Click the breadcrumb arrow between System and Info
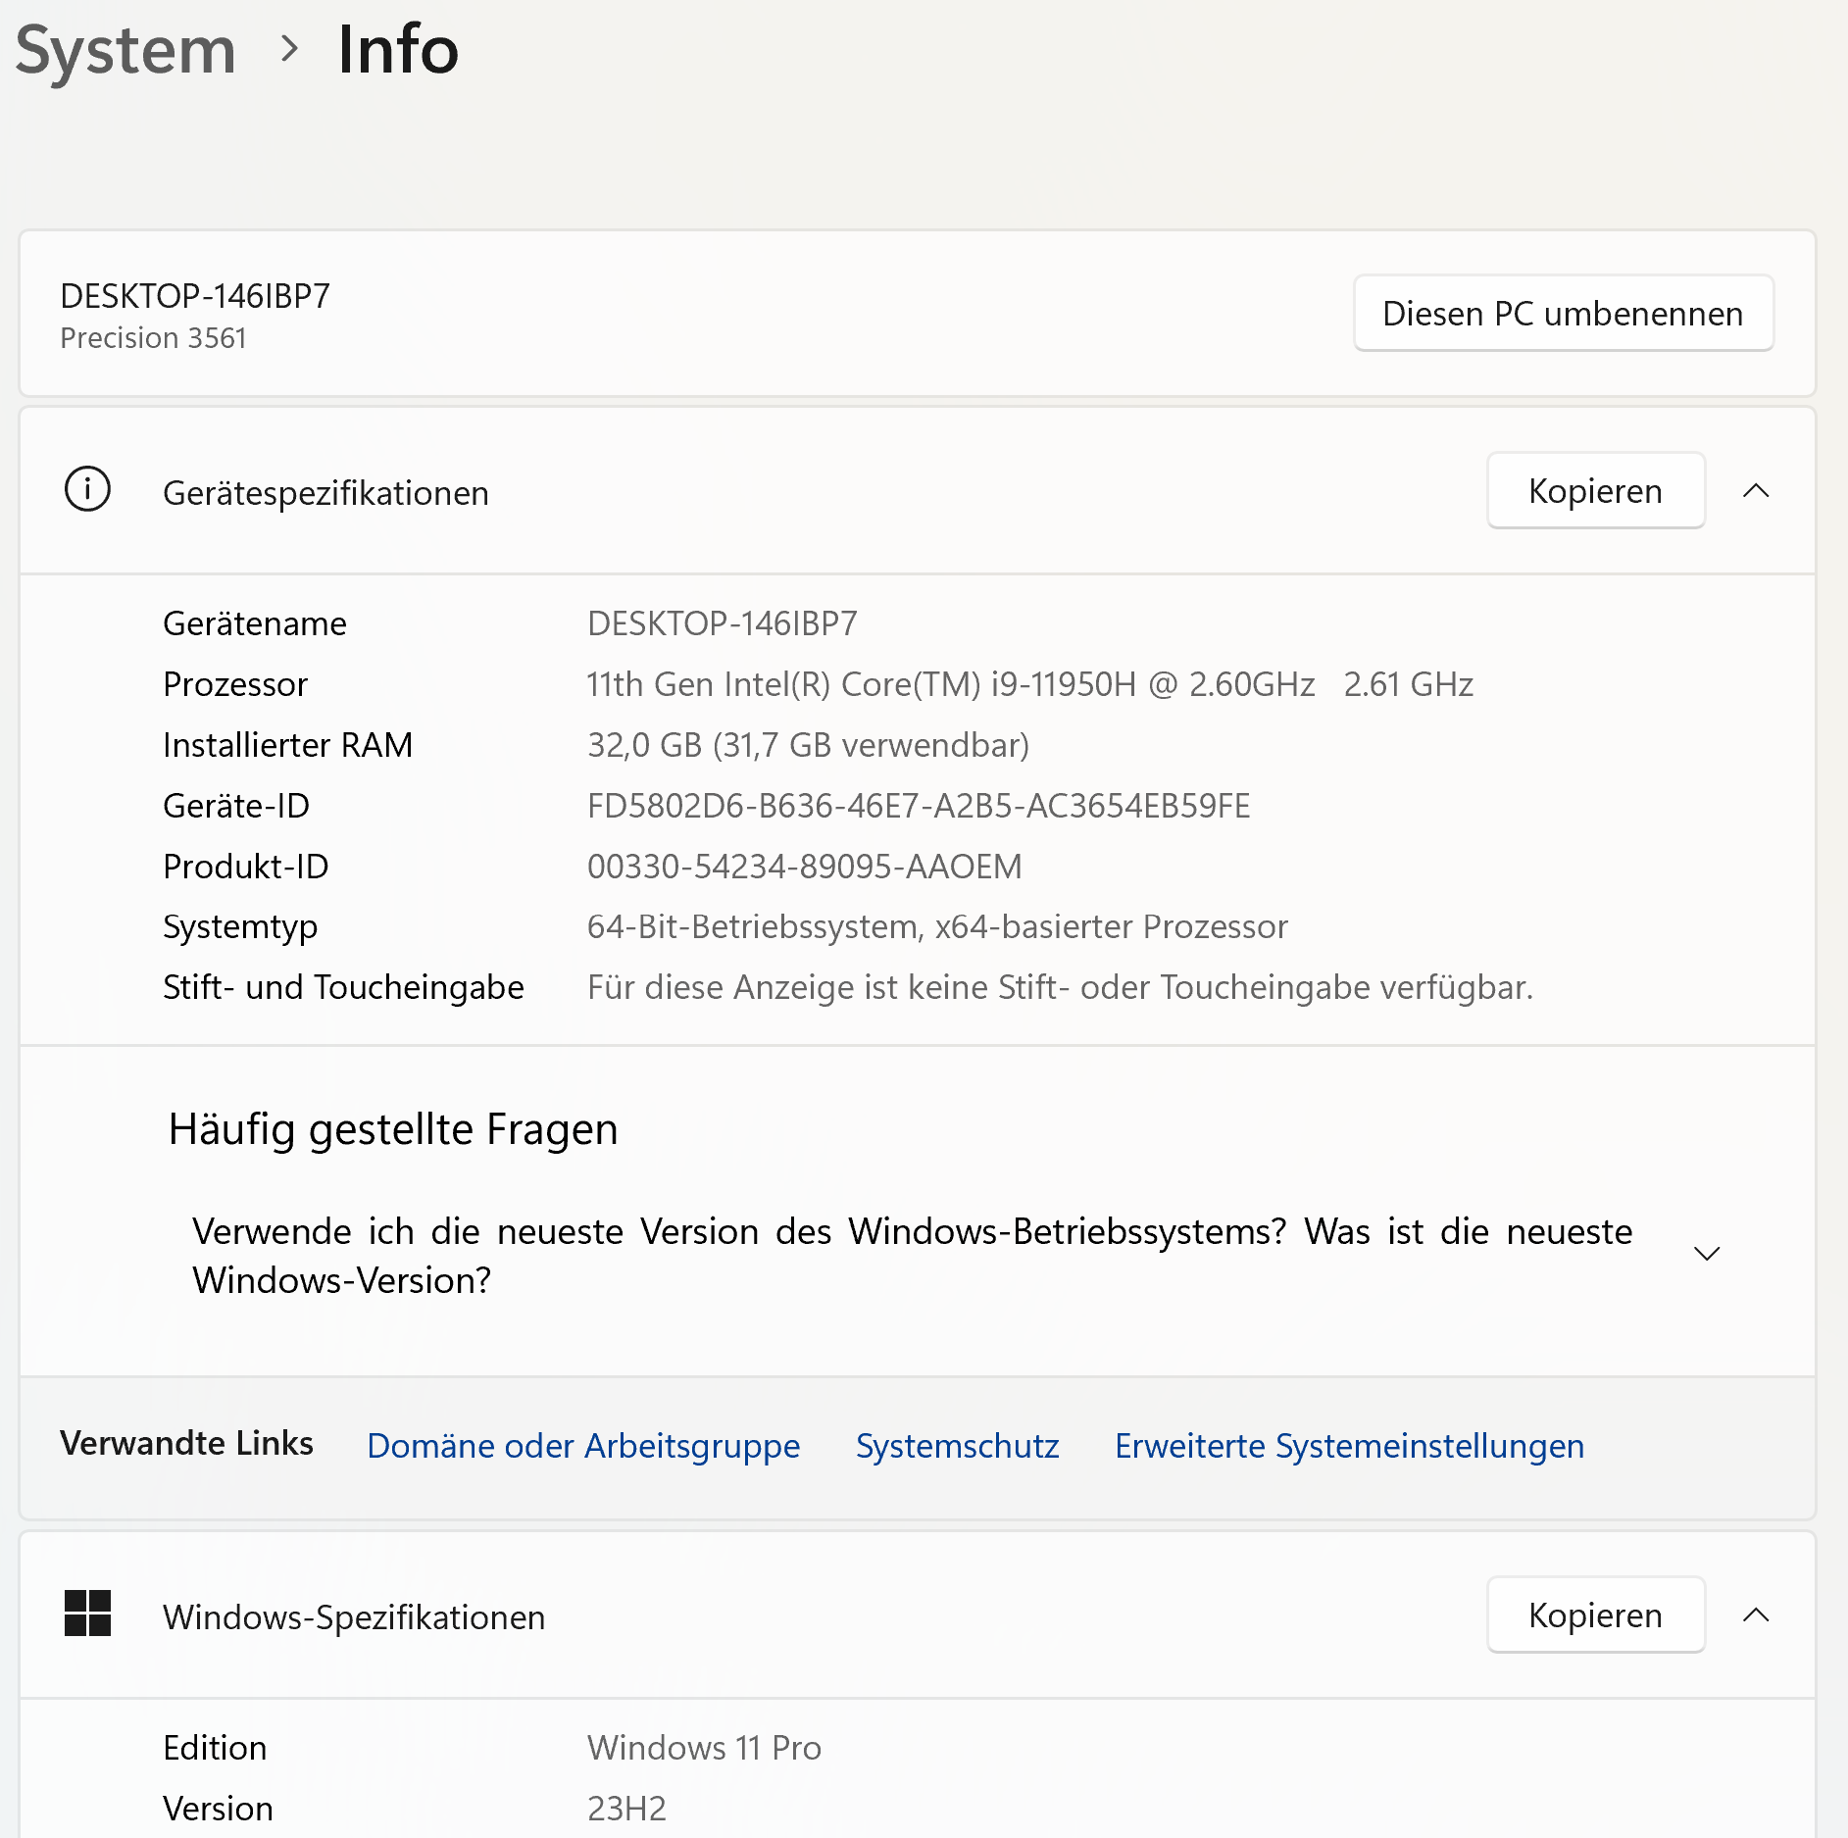The width and height of the screenshot is (1848, 1838). 288,48
